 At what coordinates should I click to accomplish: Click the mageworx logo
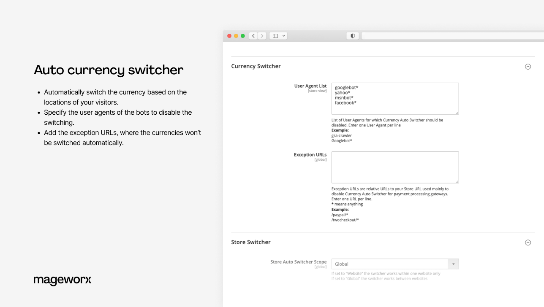point(62,280)
